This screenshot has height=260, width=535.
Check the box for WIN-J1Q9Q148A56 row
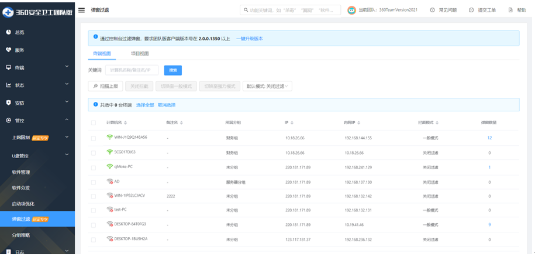click(x=94, y=138)
